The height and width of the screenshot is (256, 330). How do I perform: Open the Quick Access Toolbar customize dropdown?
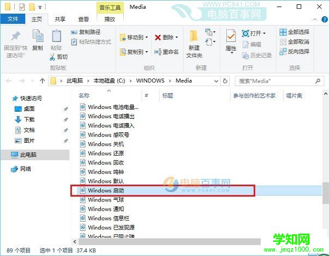click(x=40, y=8)
